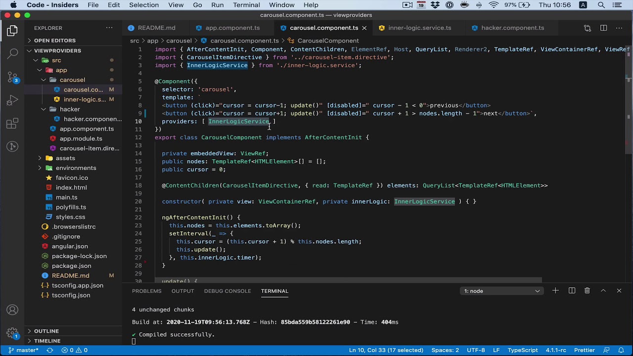This screenshot has height=356, width=633.
Task: Change language mode via TypeScript status item
Action: pyautogui.click(x=522, y=350)
